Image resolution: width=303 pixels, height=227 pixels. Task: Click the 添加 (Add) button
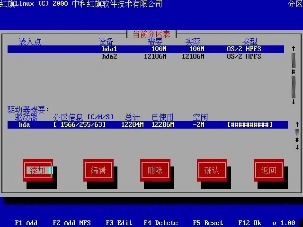click(38, 170)
